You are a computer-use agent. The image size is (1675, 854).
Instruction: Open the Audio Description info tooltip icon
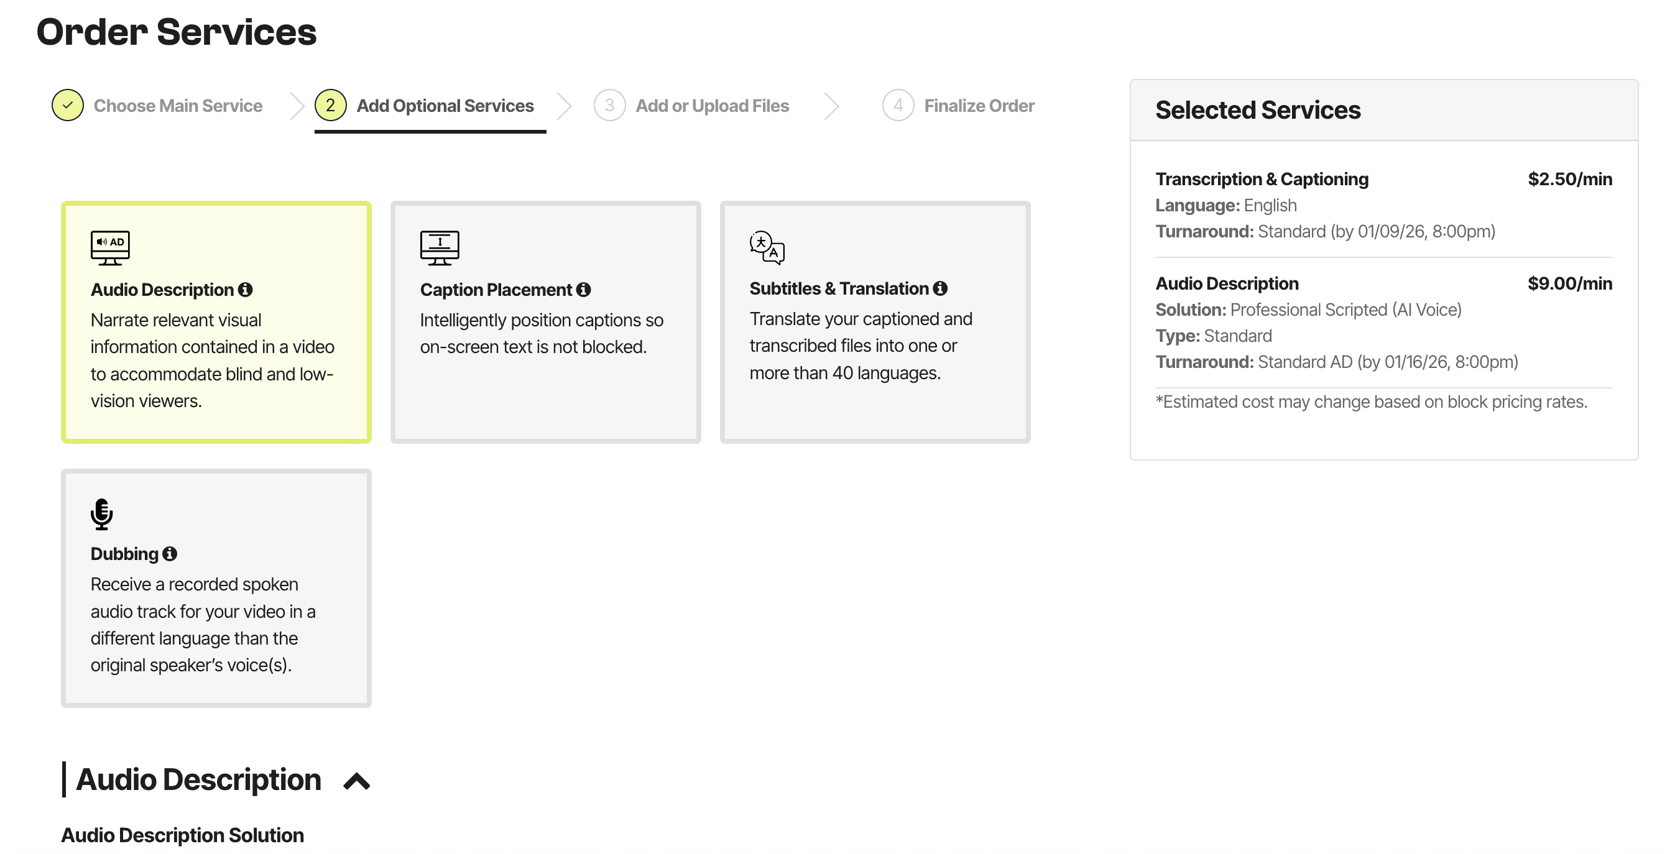pos(245,289)
